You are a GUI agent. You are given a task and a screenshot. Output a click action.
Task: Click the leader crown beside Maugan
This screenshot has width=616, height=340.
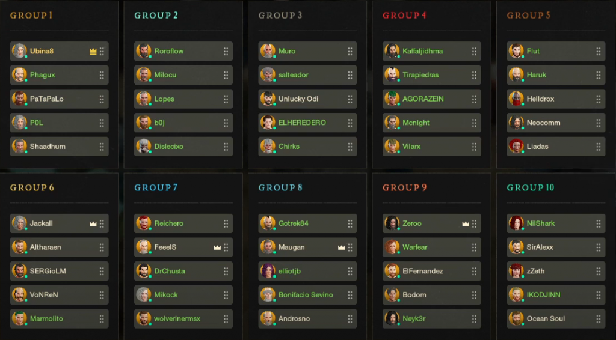tap(341, 247)
